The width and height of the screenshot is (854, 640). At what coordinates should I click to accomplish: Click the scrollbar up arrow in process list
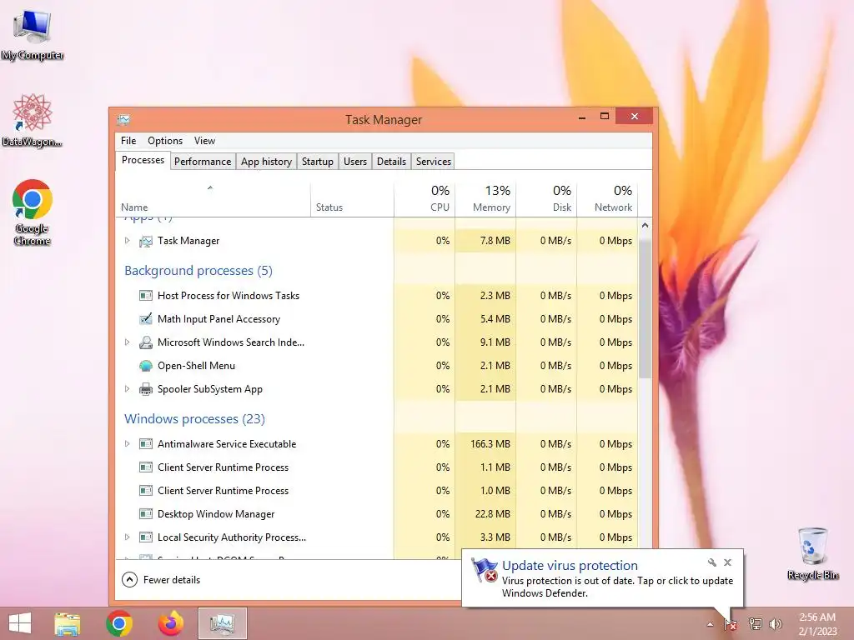645,225
